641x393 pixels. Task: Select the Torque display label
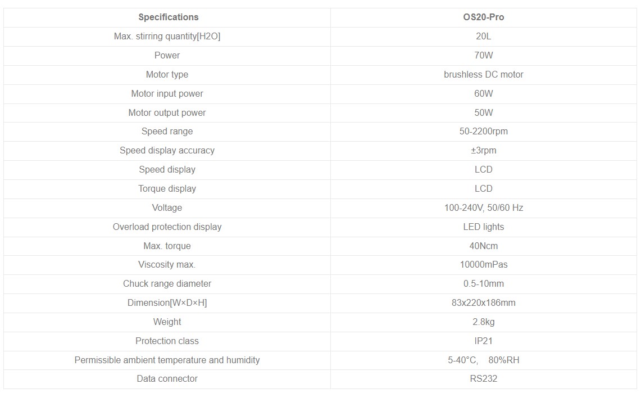[167, 189]
